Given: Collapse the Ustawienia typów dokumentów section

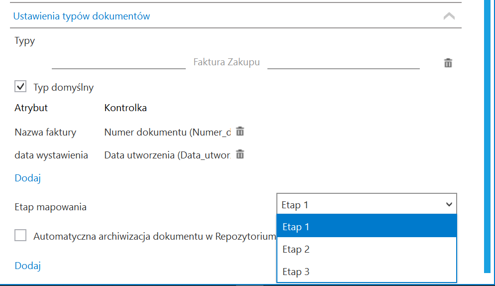Looking at the screenshot, I should tap(449, 16).
